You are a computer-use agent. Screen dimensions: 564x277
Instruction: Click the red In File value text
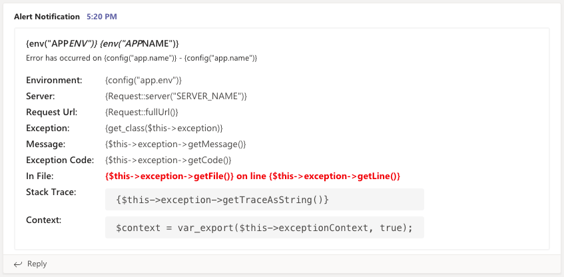(x=252, y=176)
